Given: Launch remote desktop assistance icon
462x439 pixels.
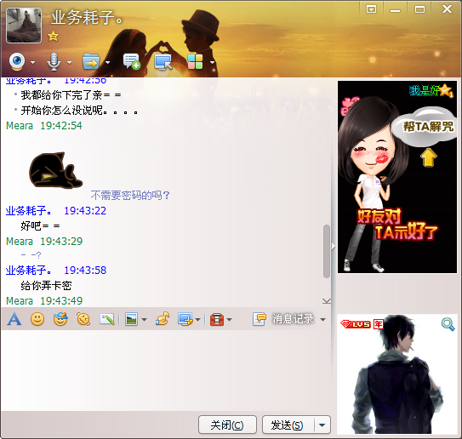Looking at the screenshot, I should 163,62.
